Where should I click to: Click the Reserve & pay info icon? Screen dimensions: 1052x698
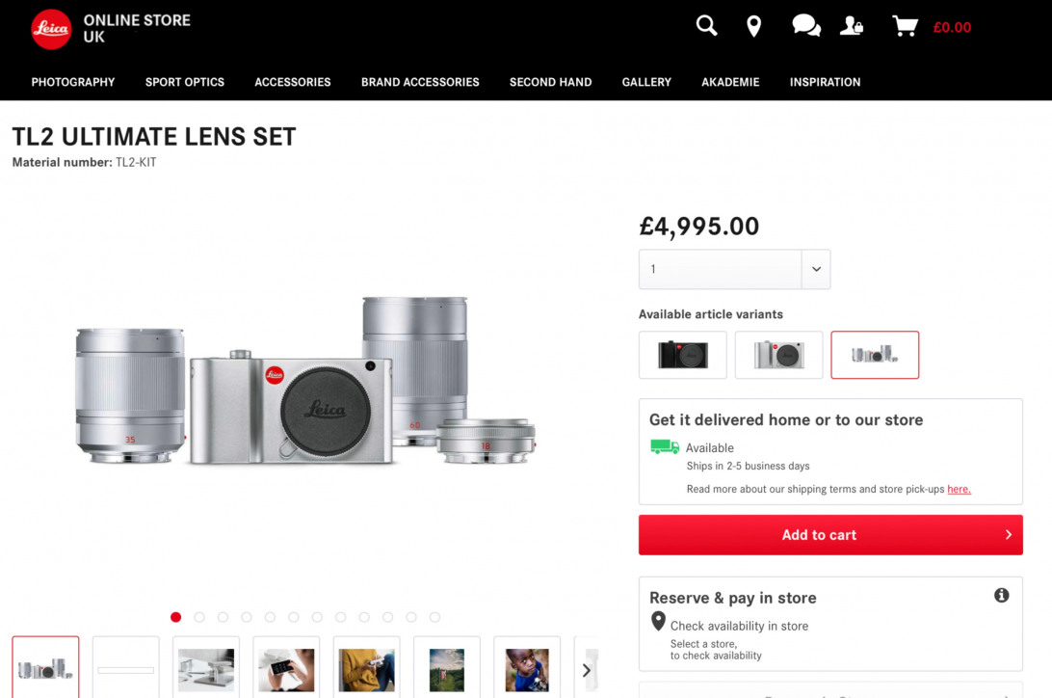point(1001,595)
